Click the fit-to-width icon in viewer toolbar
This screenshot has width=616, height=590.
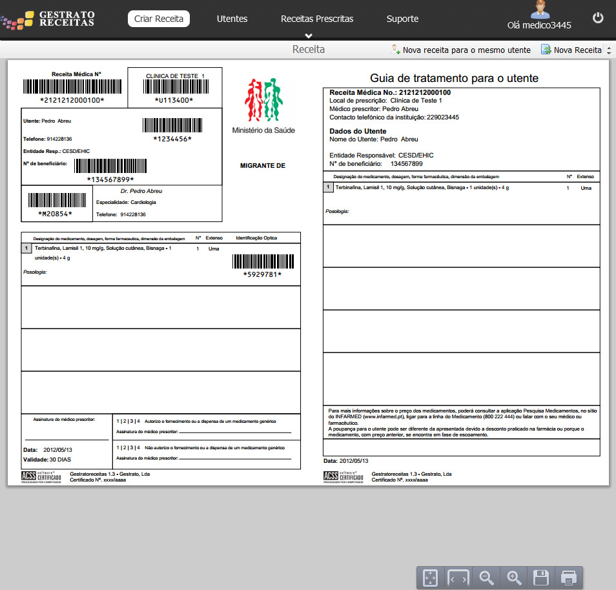click(458, 578)
